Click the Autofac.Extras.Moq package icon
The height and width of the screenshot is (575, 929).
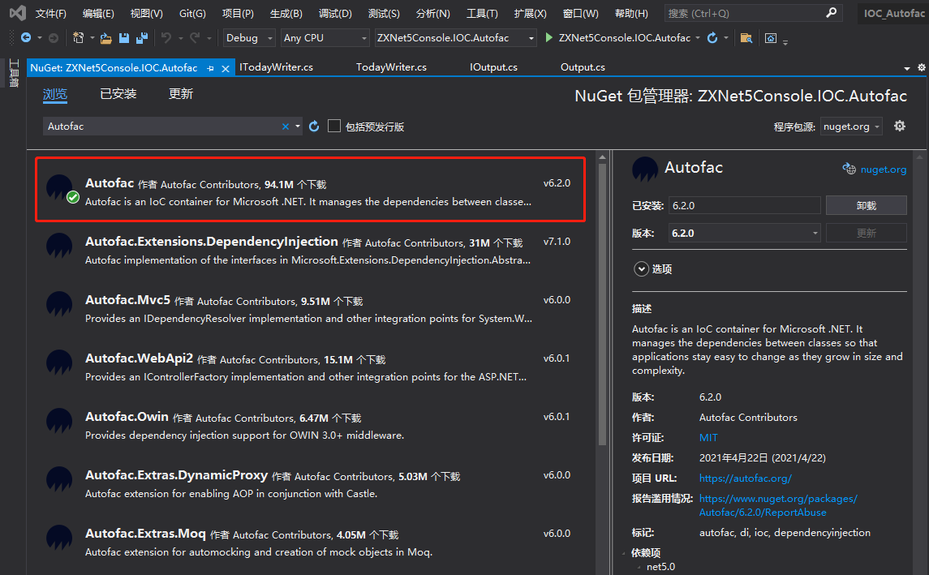[x=59, y=538]
